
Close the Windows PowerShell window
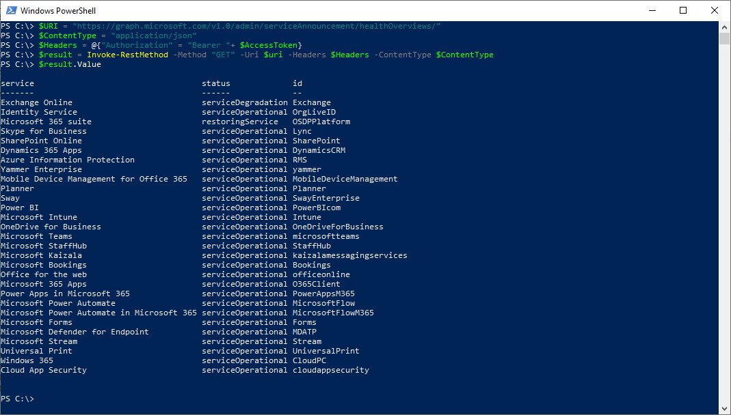(x=714, y=10)
